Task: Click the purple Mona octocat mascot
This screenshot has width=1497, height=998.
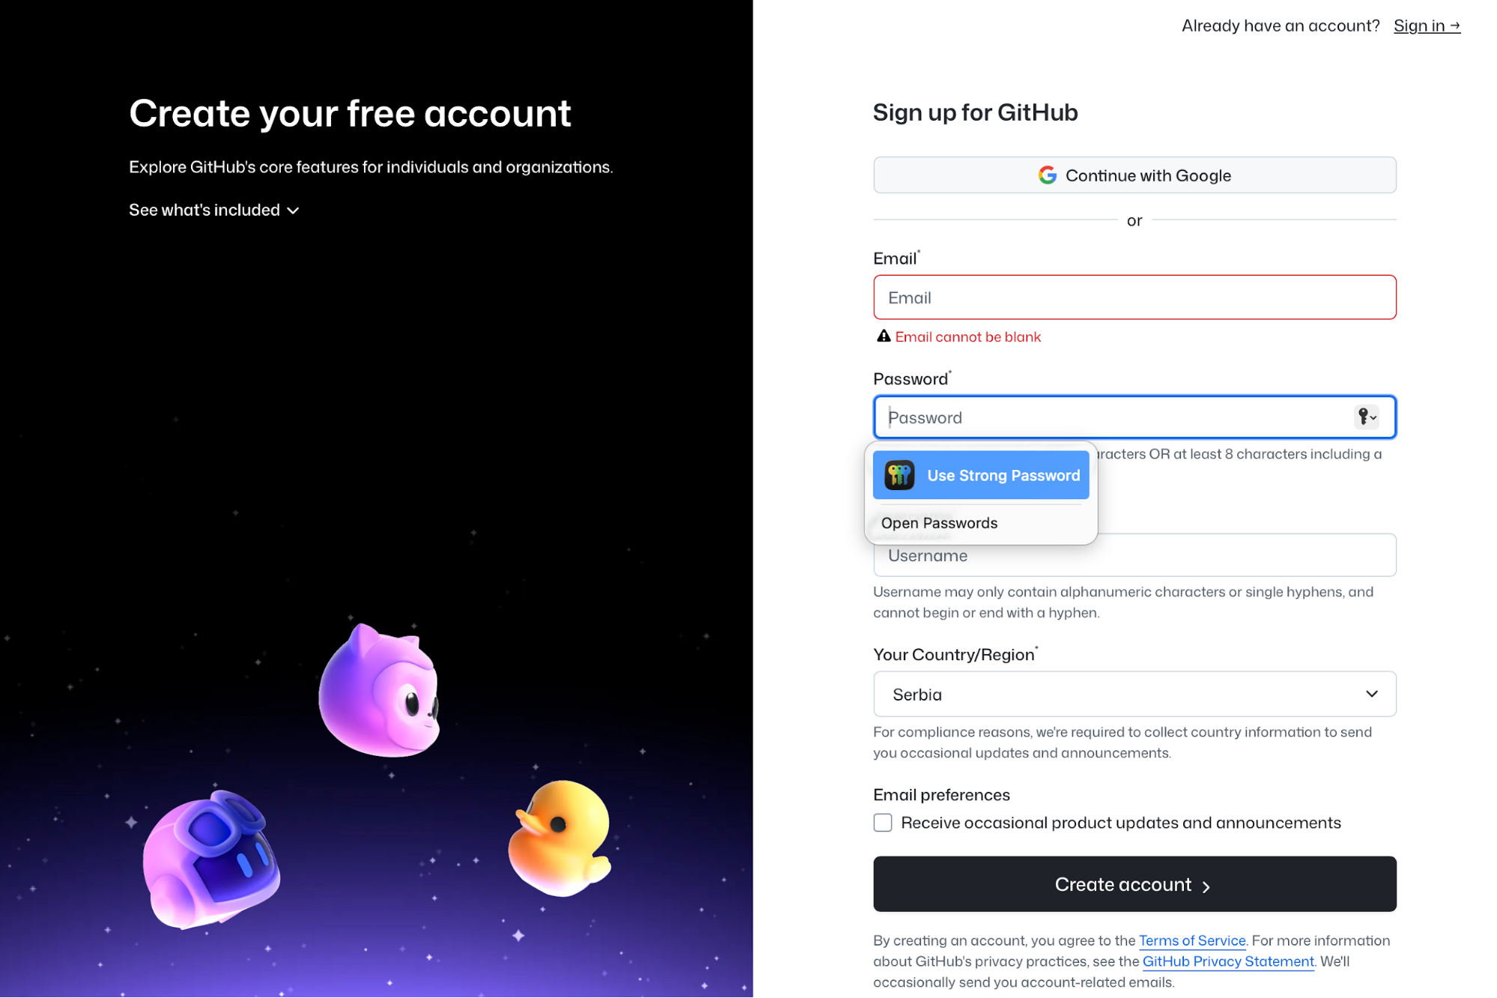Action: 380,691
